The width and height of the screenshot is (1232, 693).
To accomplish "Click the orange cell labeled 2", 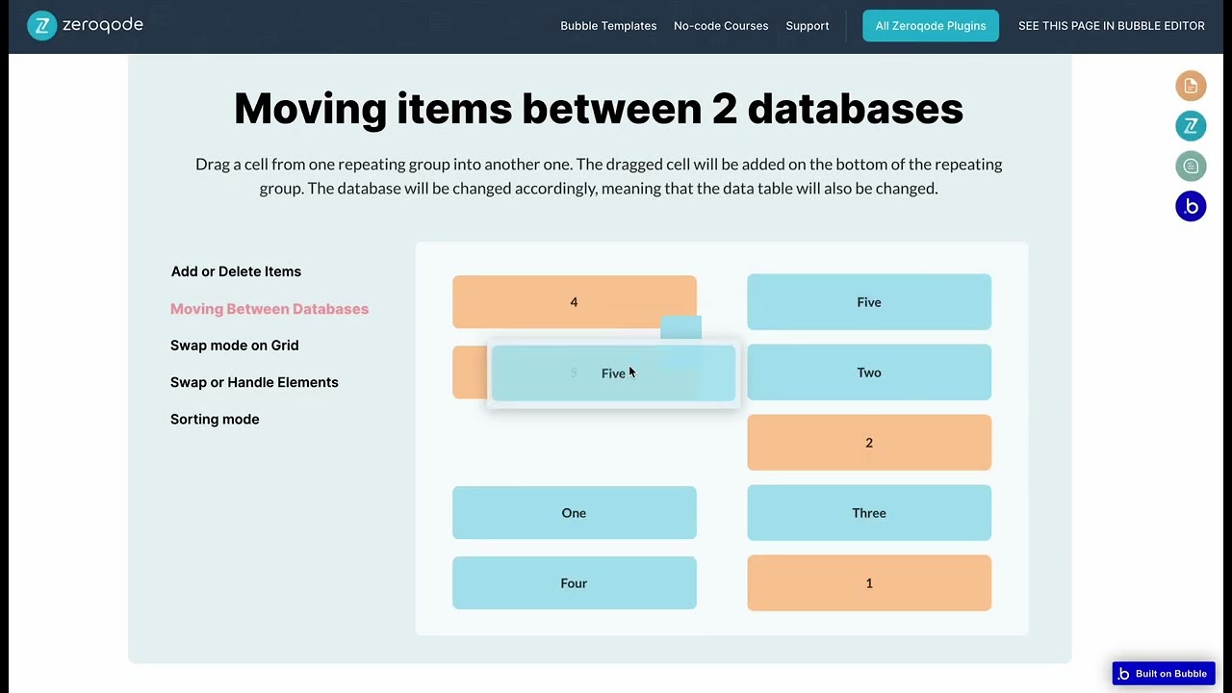I will click(x=869, y=443).
